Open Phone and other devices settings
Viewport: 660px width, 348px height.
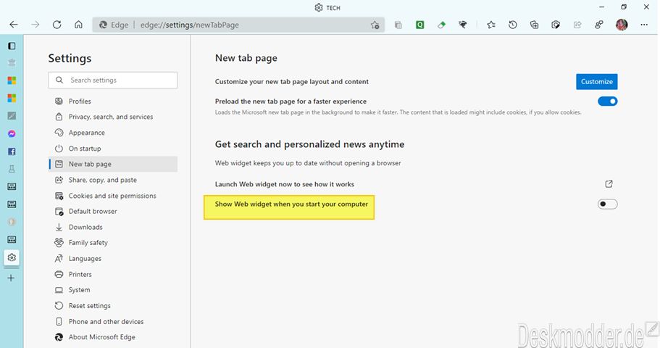coord(113,321)
